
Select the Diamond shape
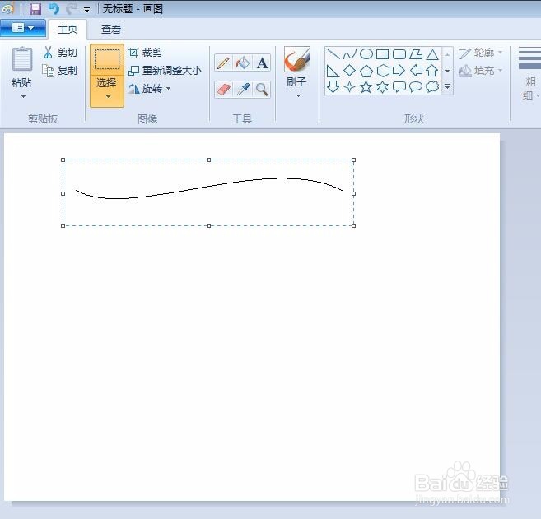[349, 71]
